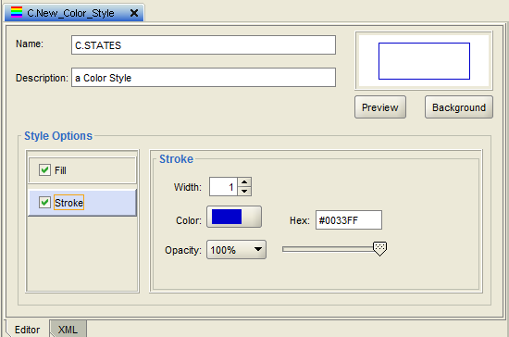Screen dimensions: 509x337
Task: Click the opacity slider track
Action: click(328, 249)
